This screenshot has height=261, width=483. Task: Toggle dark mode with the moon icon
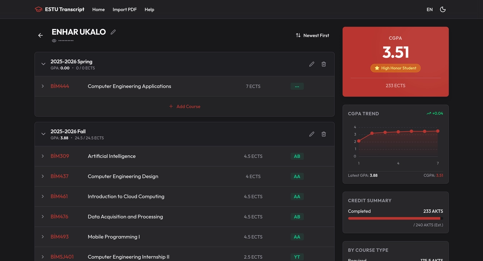click(x=443, y=9)
